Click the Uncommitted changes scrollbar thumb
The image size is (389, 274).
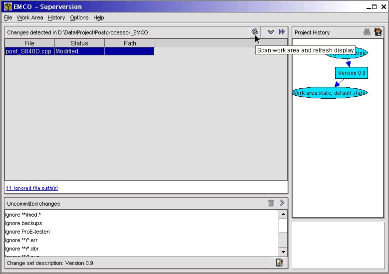[283, 226]
